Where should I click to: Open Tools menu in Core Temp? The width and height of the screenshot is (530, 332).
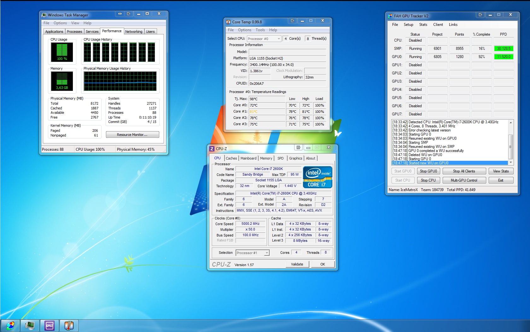pos(260,30)
